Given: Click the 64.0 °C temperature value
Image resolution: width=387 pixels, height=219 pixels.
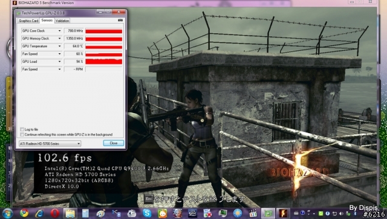Looking at the screenshot, I should 78,46.
